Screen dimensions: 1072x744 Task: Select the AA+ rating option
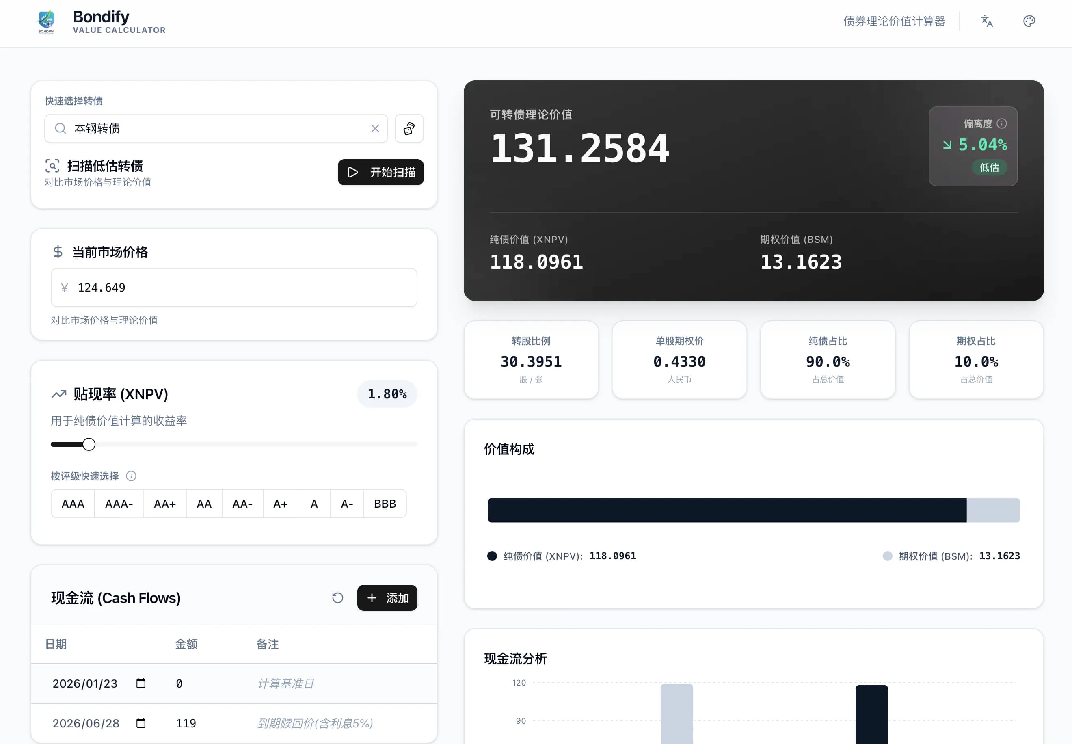[x=164, y=504]
